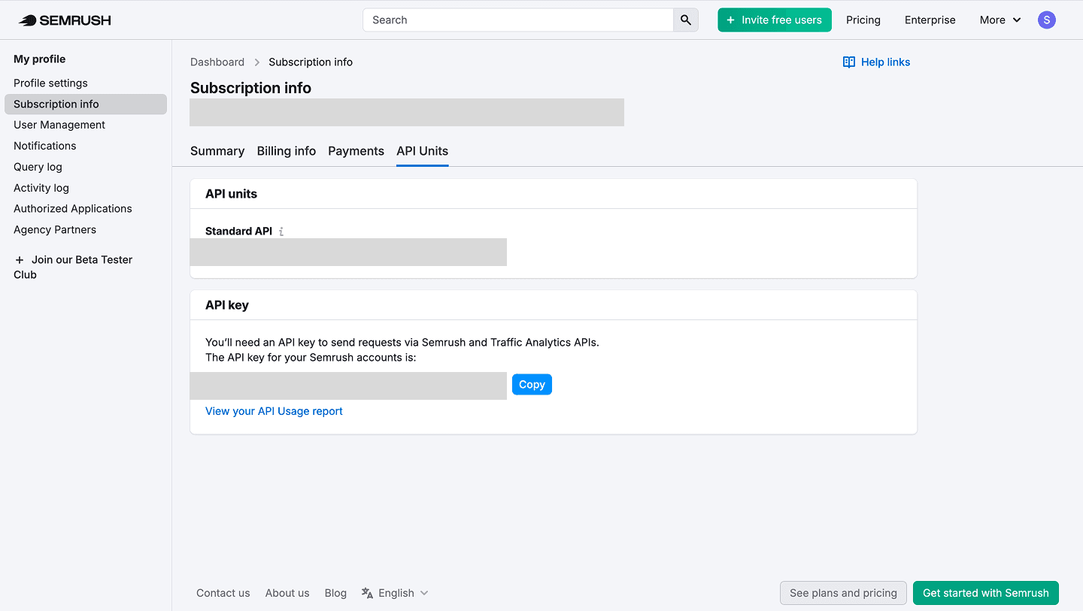Click the My profile sidebar heading
Screen dimensions: 1083x611
pyautogui.click(x=39, y=59)
